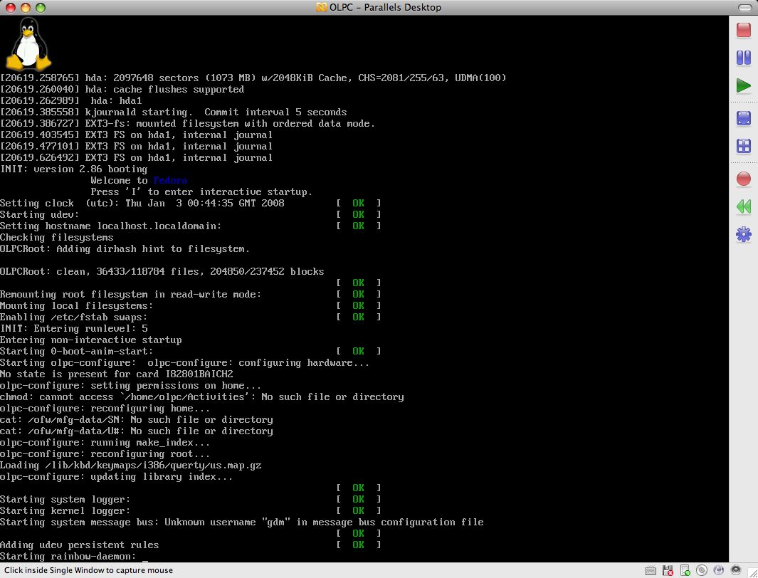This screenshot has width=758, height=578.
Task: Click the red circle snapshot icon
Action: (x=743, y=179)
